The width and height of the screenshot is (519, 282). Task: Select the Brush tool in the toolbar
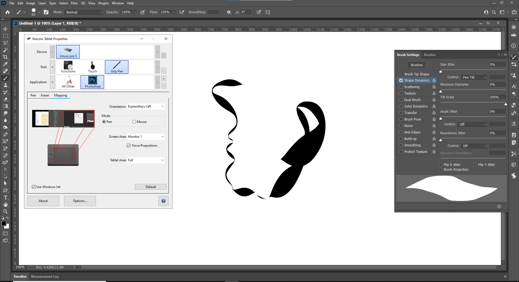[x=5, y=78]
